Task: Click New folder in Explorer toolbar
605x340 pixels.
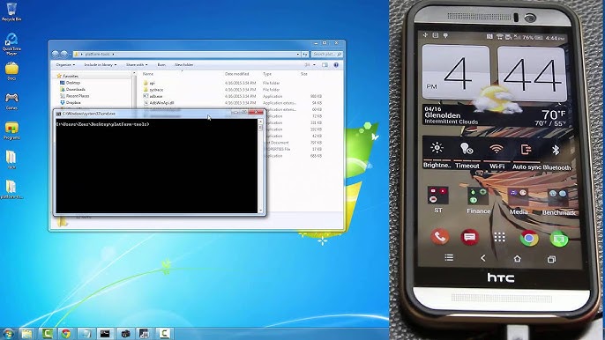Action: tap(184, 65)
